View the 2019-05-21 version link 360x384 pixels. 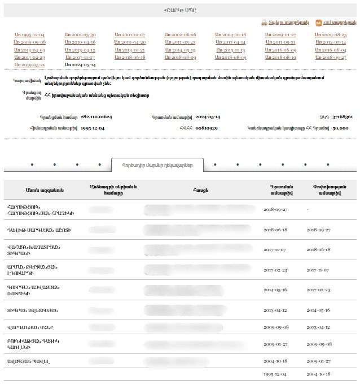[x=29, y=65]
